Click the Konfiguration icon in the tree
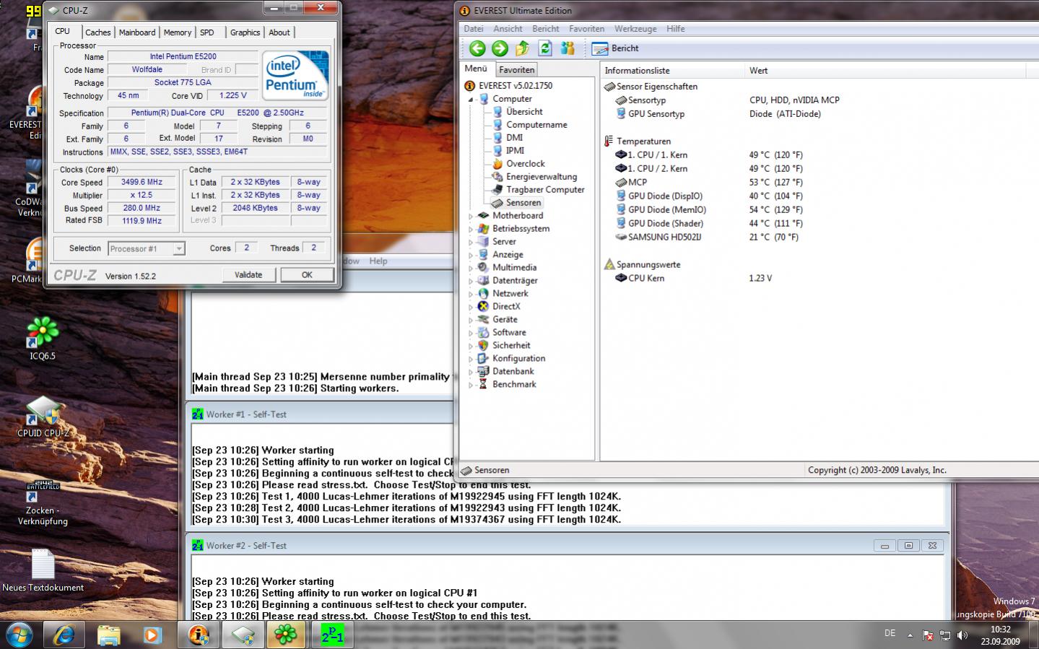The height and width of the screenshot is (649, 1039). pos(484,359)
